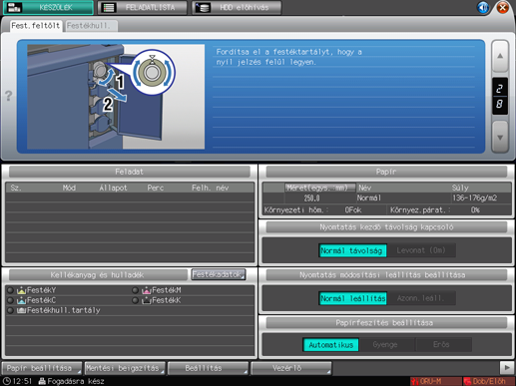The image size is (516, 386).
Task: Click the Felh. név column header
Action: 210,188
